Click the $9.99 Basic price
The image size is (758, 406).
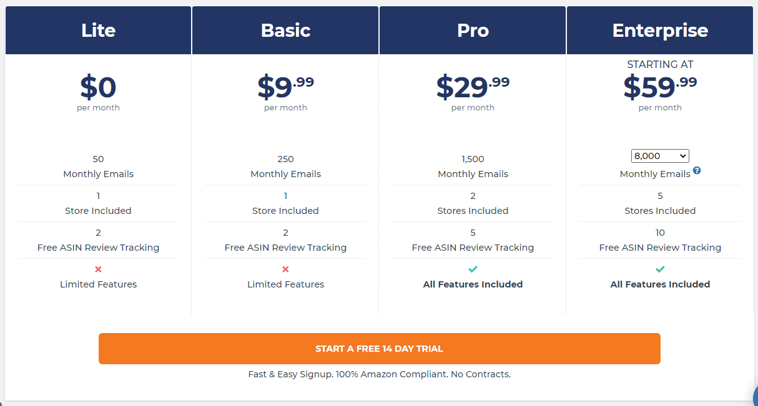click(285, 87)
